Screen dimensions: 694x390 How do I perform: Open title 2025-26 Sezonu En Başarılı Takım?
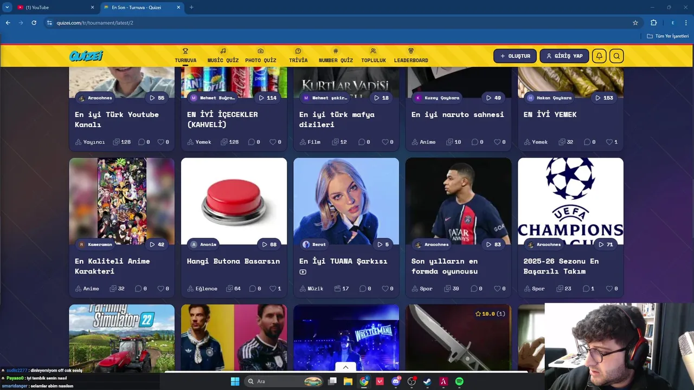tap(561, 266)
